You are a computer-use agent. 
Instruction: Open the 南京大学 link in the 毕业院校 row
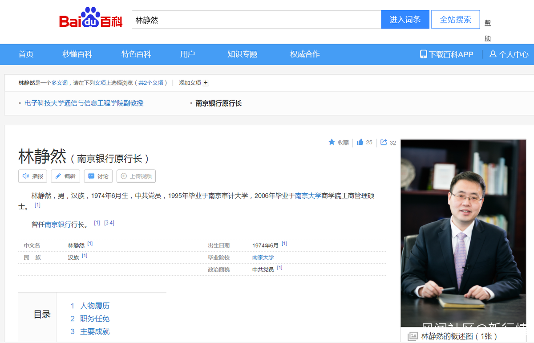(x=263, y=257)
